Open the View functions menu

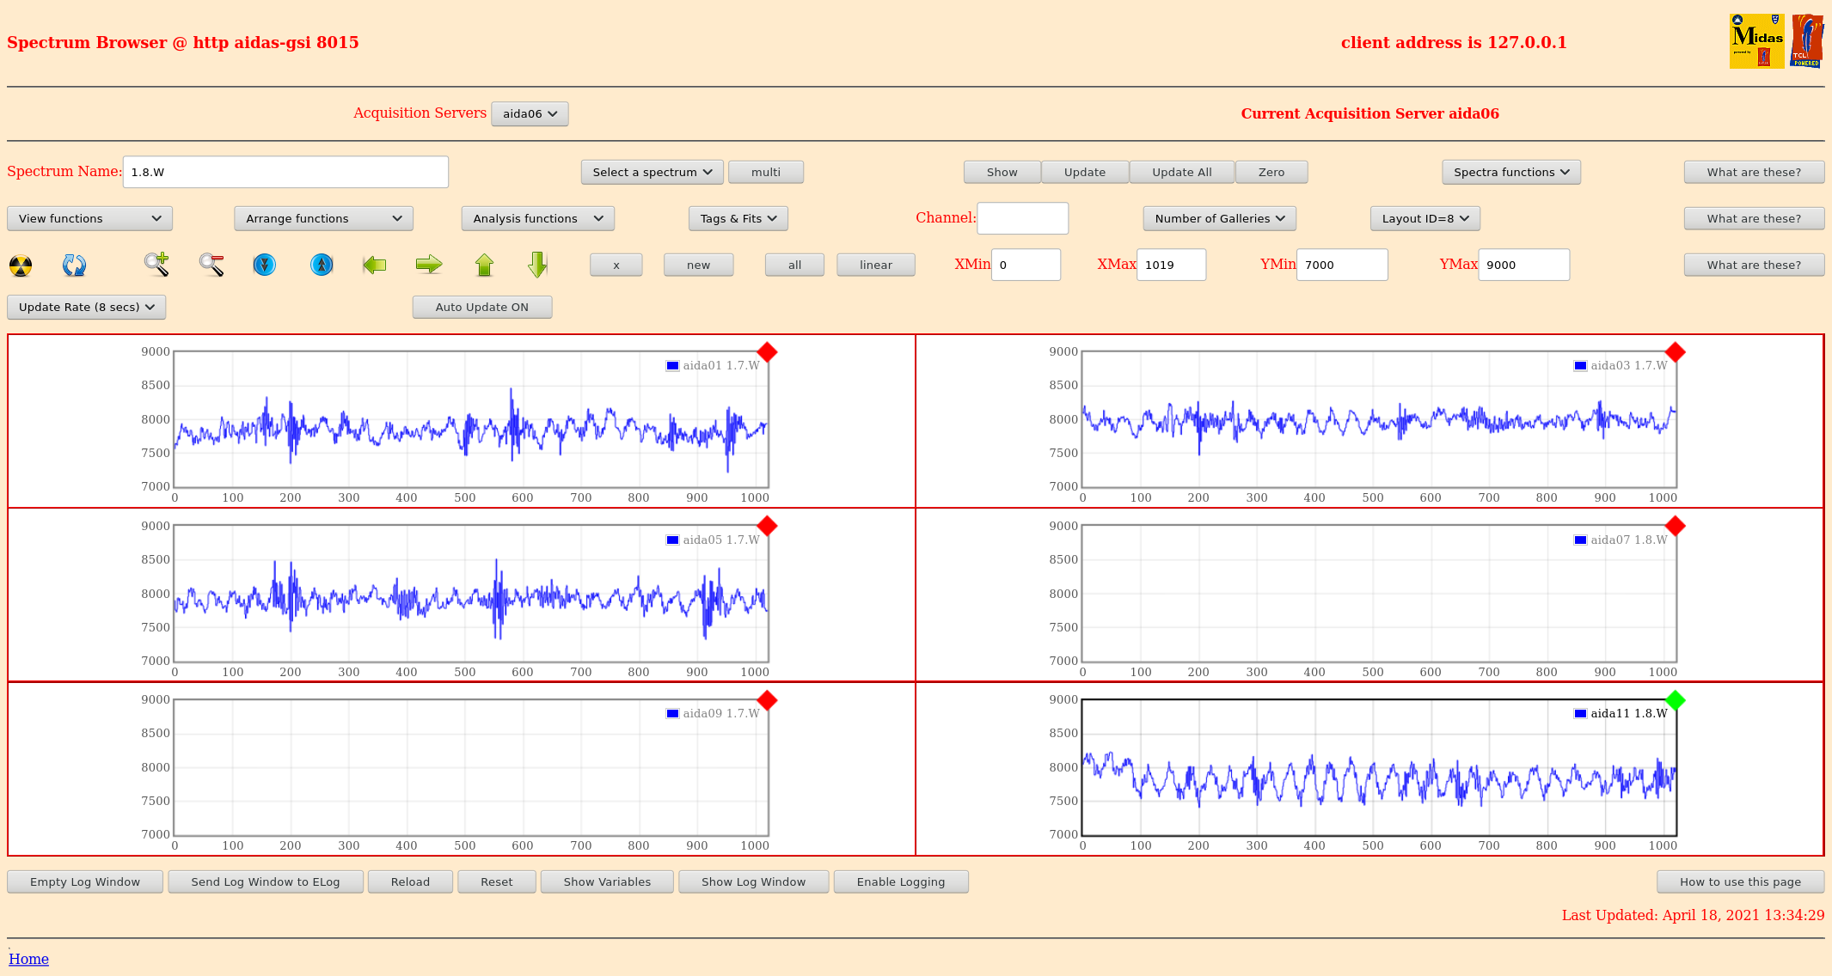(x=89, y=218)
